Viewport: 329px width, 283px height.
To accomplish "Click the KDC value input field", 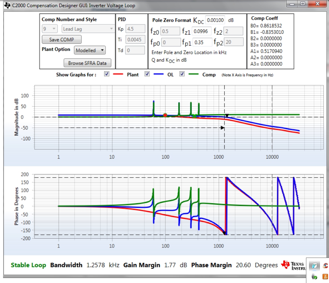I will (x=215, y=20).
